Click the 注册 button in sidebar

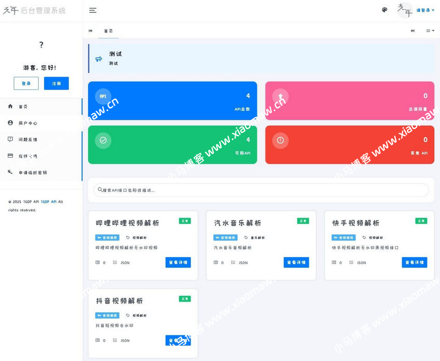coord(56,83)
